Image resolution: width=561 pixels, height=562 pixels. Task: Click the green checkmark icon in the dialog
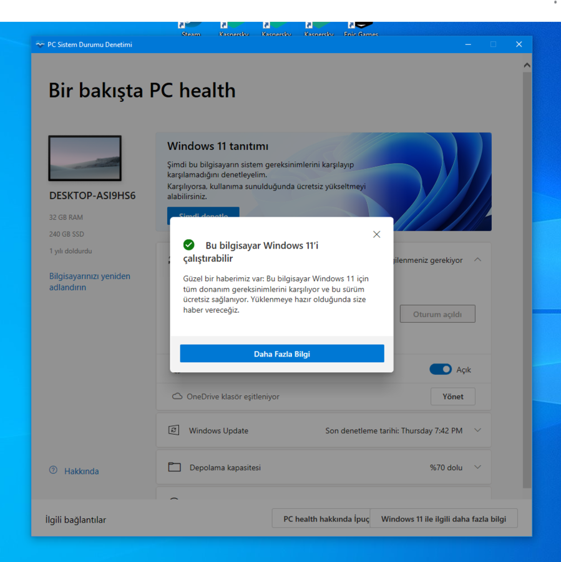(x=189, y=245)
